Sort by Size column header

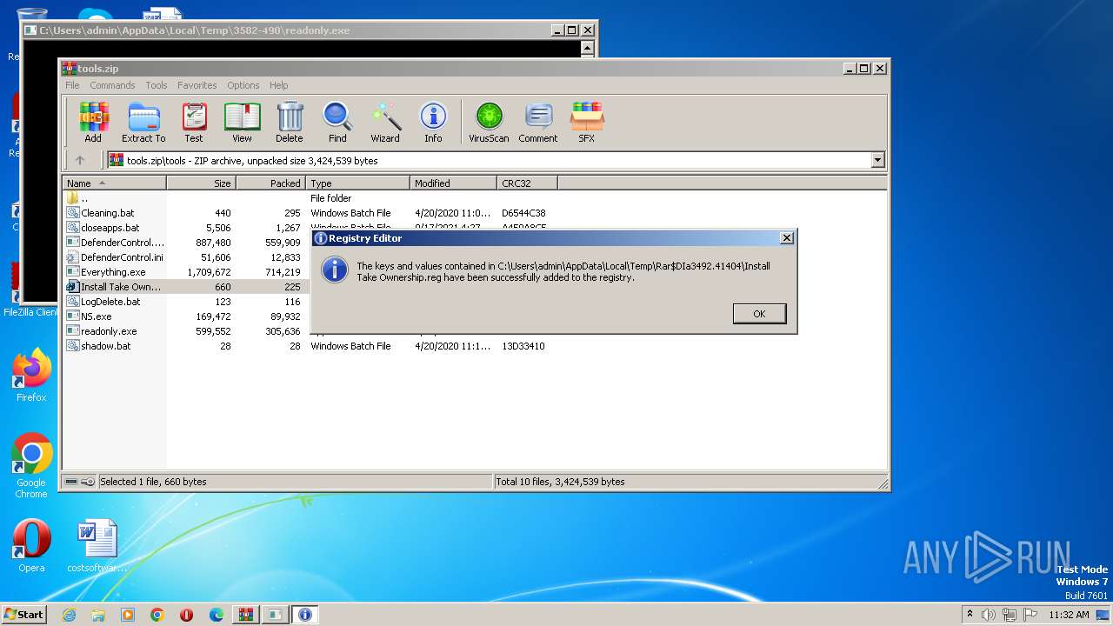tap(201, 183)
